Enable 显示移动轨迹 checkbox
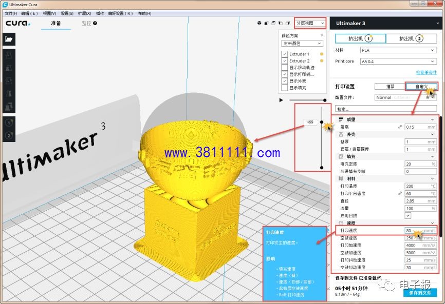445x304 pixels. (284, 67)
